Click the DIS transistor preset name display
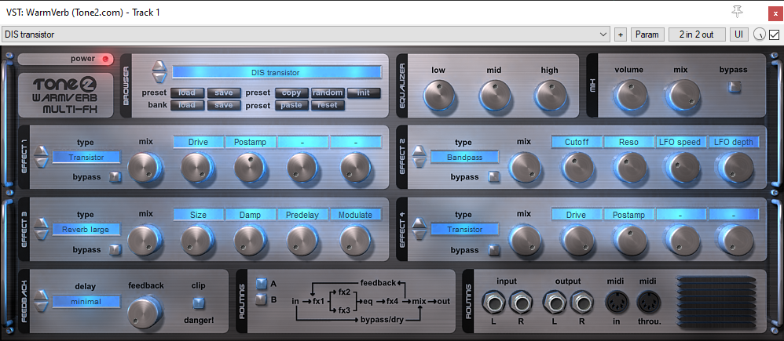This screenshot has height=341, width=784. point(277,72)
